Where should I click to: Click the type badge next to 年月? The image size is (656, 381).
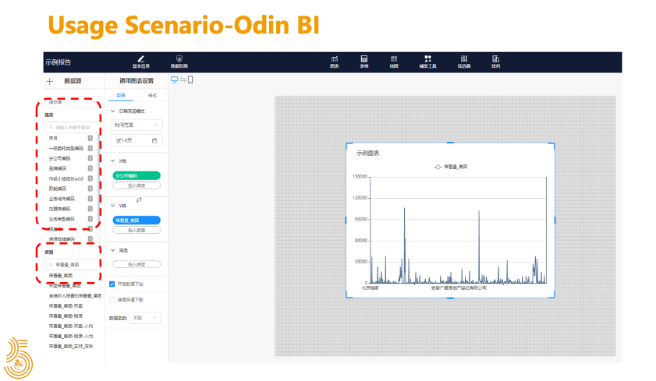click(90, 138)
